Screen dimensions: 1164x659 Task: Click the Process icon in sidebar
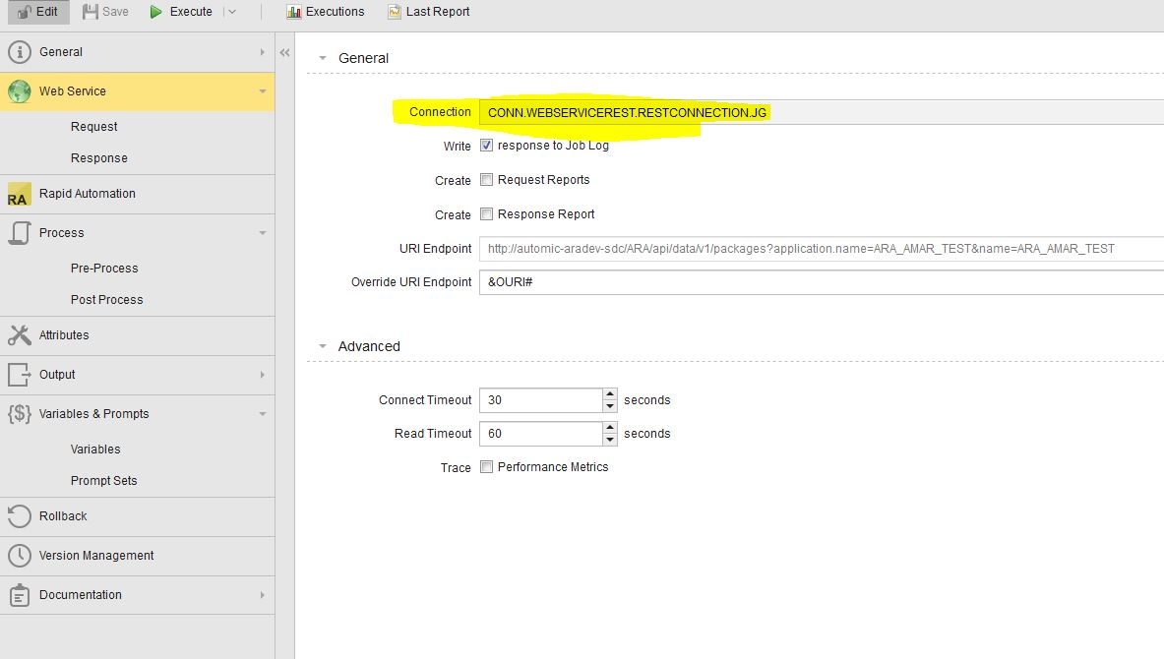[x=22, y=233]
